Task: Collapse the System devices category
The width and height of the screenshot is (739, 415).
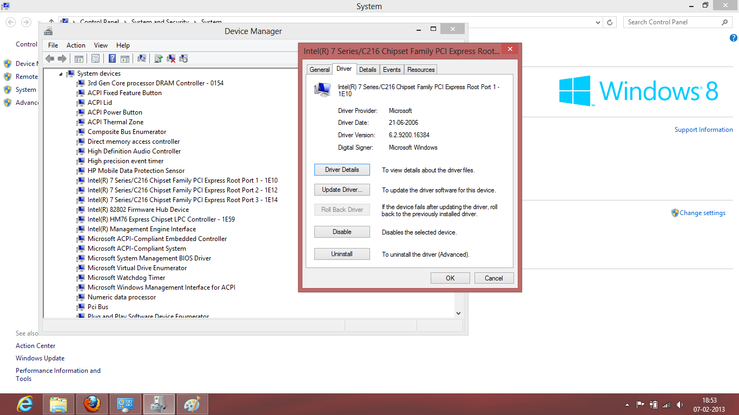Action: tap(61, 73)
